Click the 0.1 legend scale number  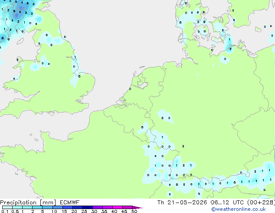pyautogui.click(x=5, y=211)
